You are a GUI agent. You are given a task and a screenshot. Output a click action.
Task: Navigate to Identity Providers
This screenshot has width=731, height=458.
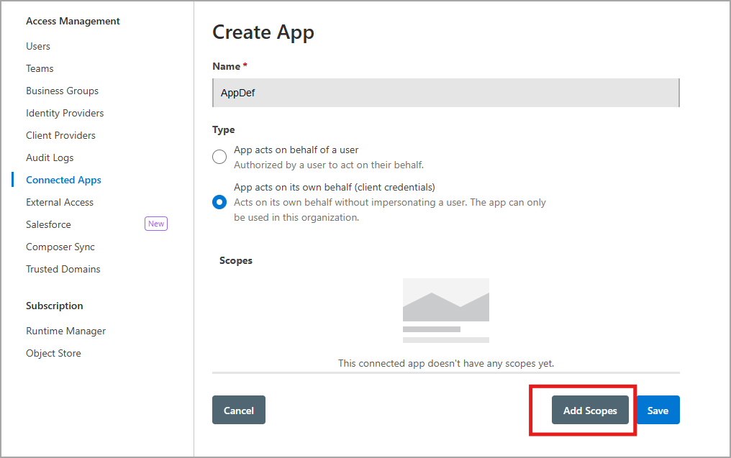coord(65,113)
